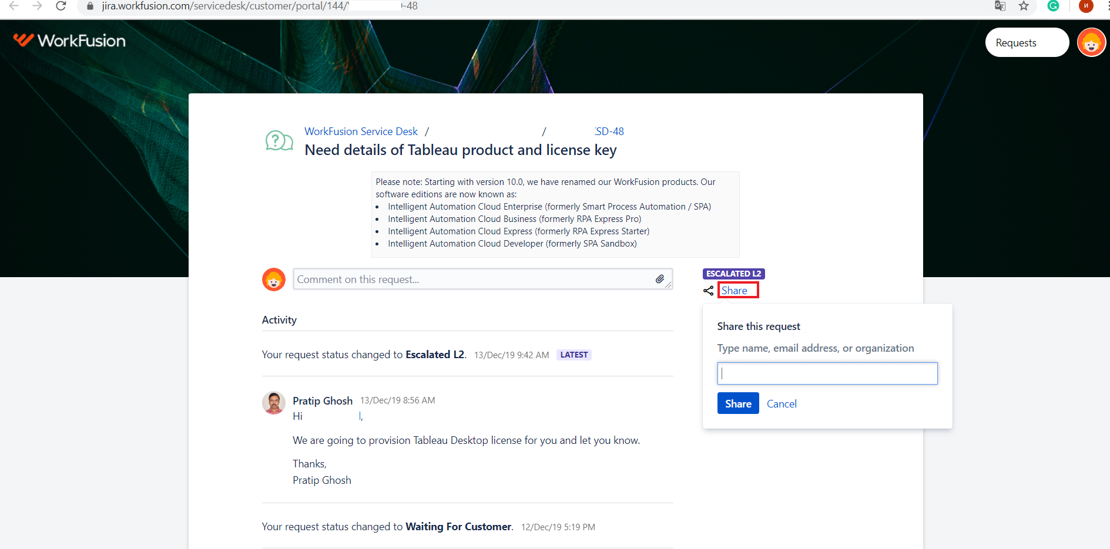Click the request type speech bubble icon
The image size is (1110, 549).
(279, 141)
